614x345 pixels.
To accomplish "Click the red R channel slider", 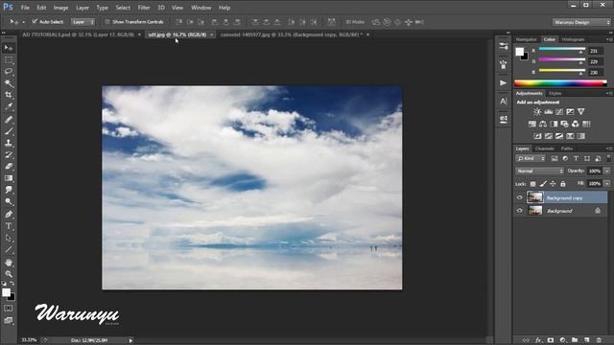I will (x=562, y=49).
